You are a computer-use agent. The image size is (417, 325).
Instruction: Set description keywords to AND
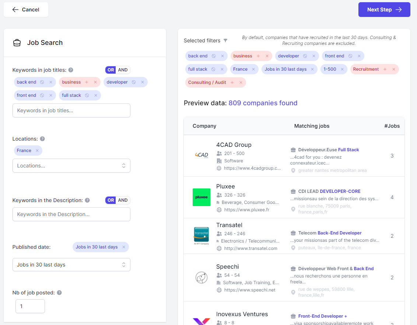[x=123, y=200]
